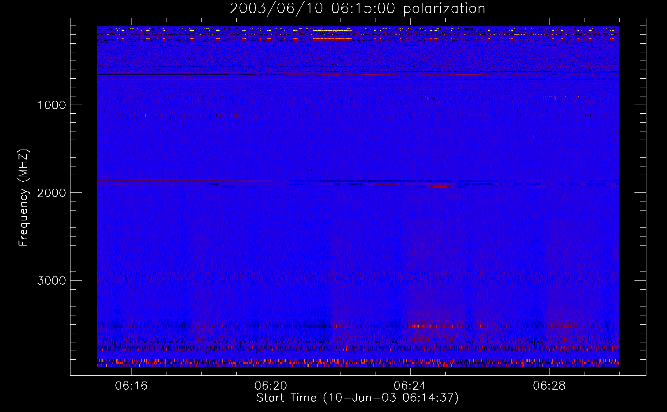Click the 06:28 time tick label
Viewport: 667px width, 412px height.
pyautogui.click(x=550, y=386)
